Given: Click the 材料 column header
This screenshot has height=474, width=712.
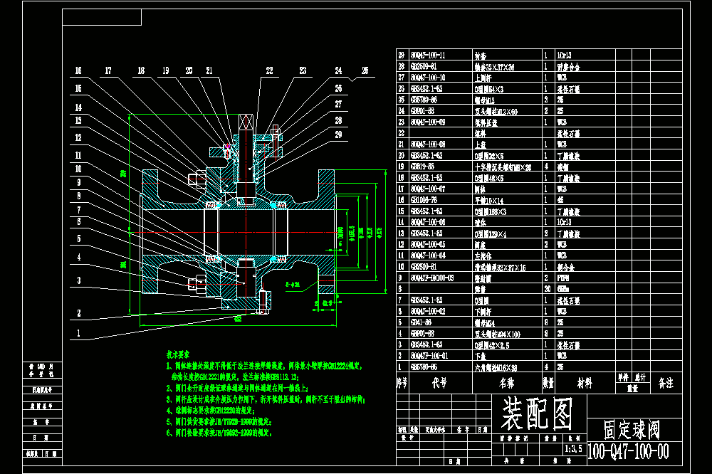Looking at the screenshot, I should (x=585, y=383).
